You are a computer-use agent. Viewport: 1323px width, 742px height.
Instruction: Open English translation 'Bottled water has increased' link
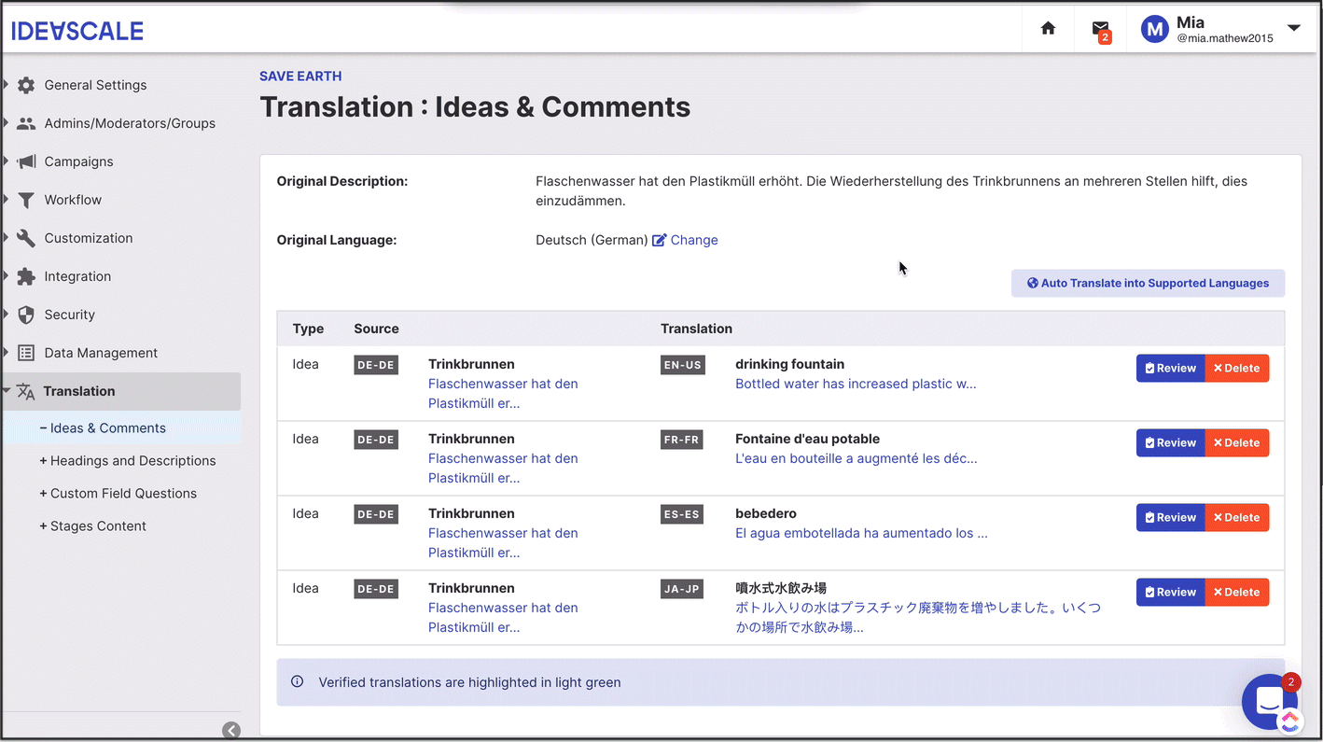[x=856, y=384]
